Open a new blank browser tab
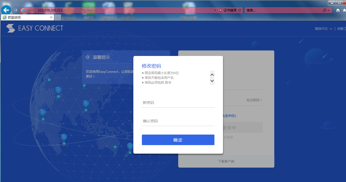 coord(58,18)
